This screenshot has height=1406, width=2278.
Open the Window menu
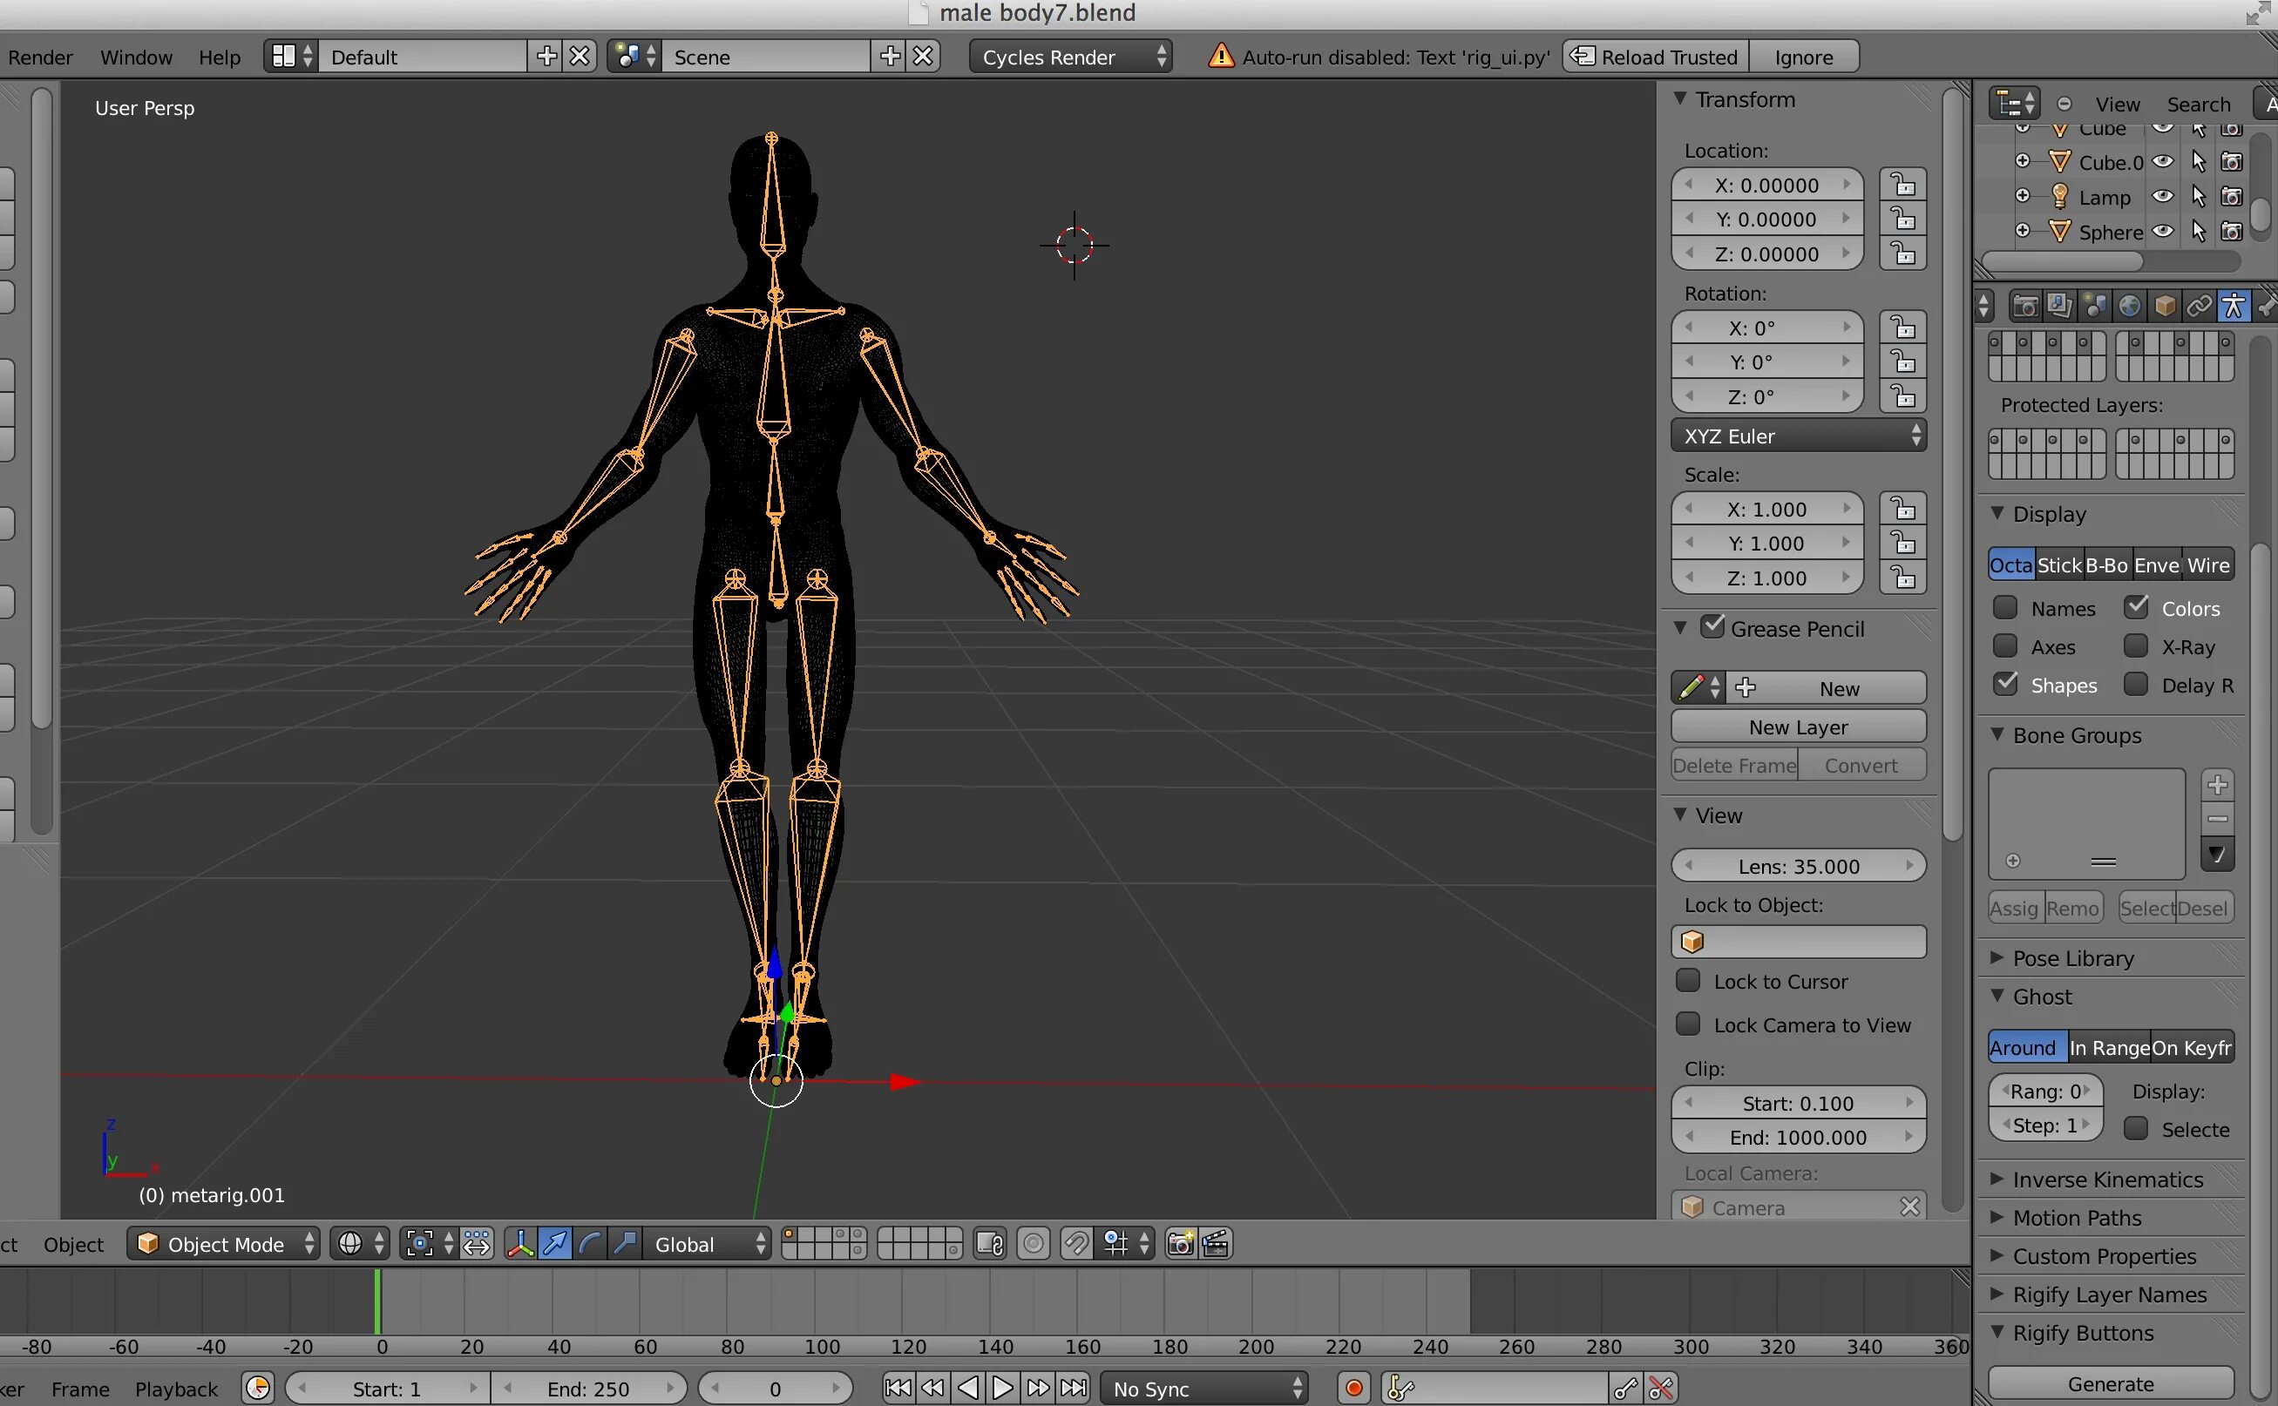[x=136, y=57]
